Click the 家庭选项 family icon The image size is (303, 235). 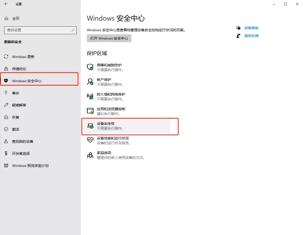click(90, 155)
